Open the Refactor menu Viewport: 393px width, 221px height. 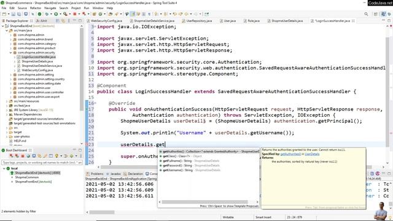coord(36,8)
